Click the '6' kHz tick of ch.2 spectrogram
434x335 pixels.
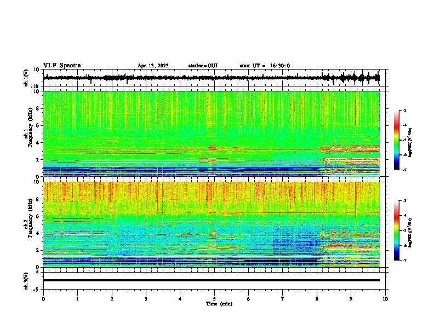38,216
